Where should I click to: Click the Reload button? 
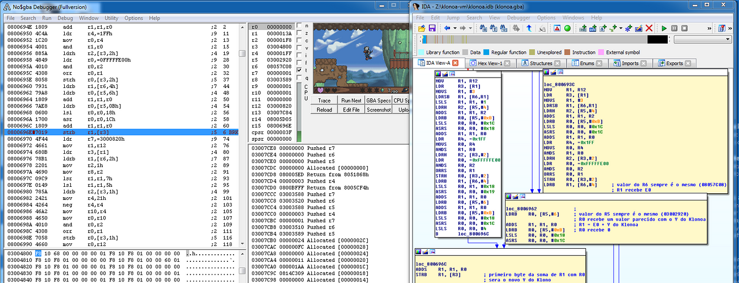[324, 109]
